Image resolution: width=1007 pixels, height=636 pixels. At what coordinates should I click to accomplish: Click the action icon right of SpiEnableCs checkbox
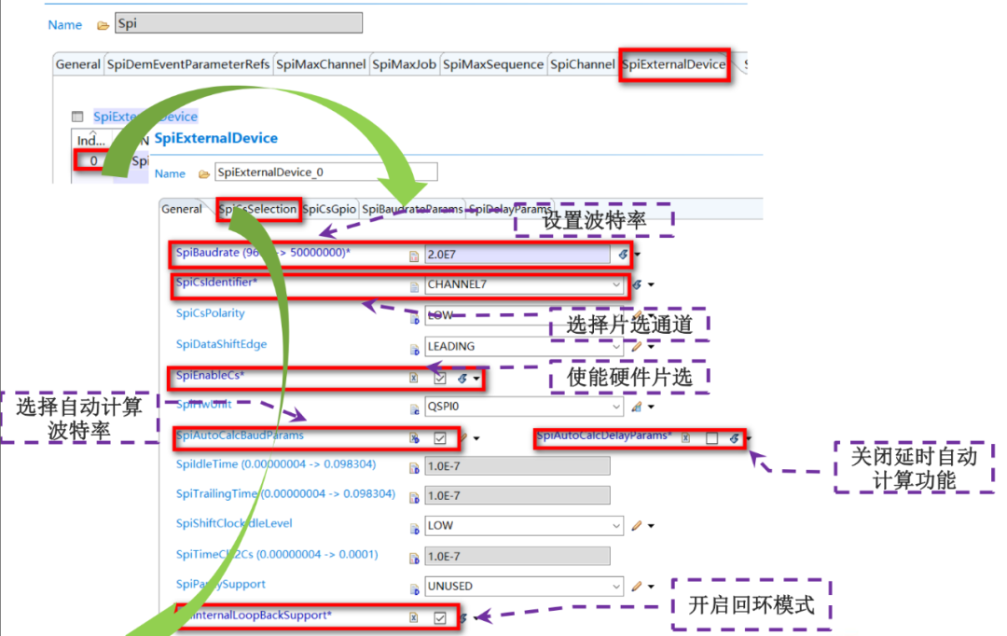(462, 379)
